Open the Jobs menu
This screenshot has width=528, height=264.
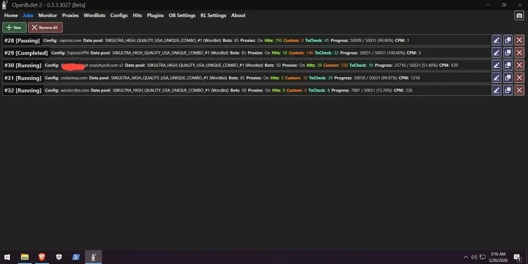click(28, 15)
